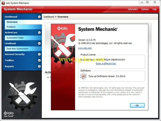Close the System Mechanic window
Viewport: 161px width, 121px height.
155,2
